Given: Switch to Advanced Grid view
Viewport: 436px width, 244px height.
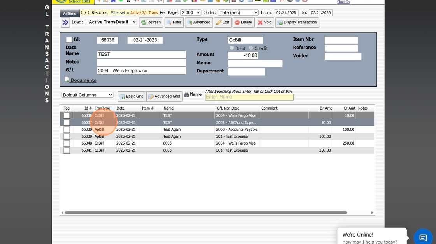Looking at the screenshot, I should (164, 96).
